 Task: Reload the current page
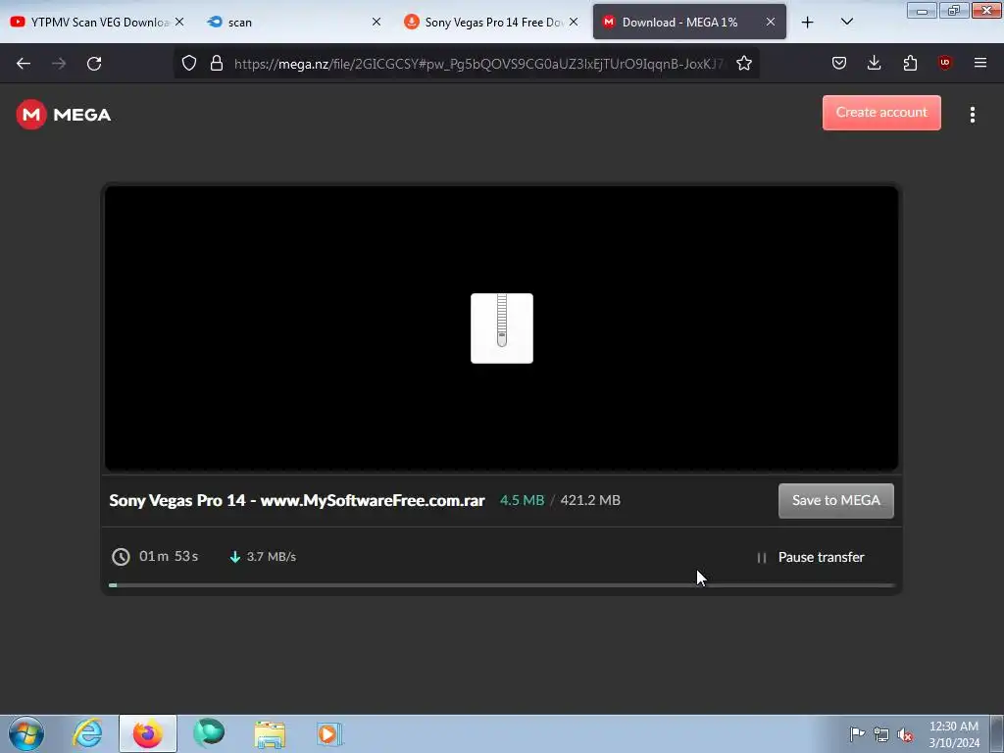tap(94, 63)
